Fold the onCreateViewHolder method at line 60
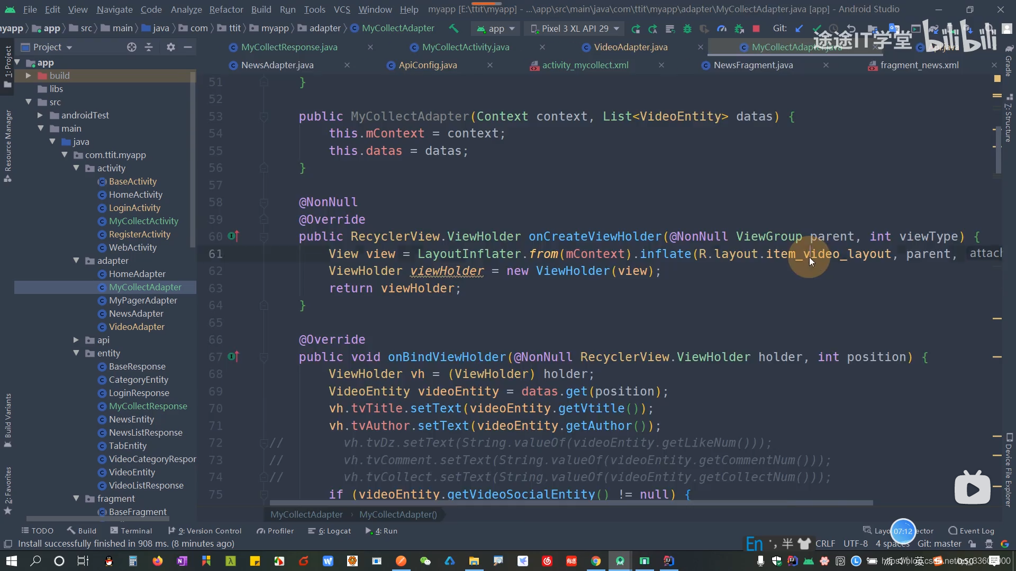Image resolution: width=1016 pixels, height=571 pixels. pos(264,236)
